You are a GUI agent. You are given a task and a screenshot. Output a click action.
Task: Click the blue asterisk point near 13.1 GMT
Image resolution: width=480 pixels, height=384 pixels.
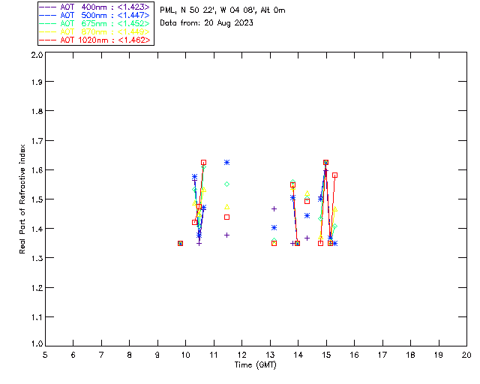point(274,227)
